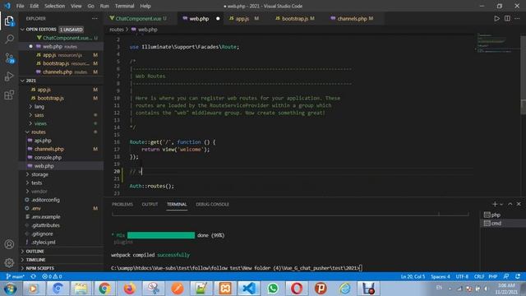The image size is (526, 296).
Task: Switch to the bootstrap.js editor tab
Action: click(x=294, y=18)
